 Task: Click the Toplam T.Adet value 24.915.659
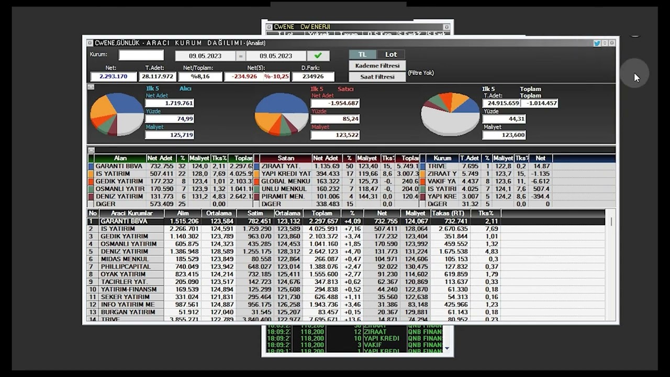(x=501, y=103)
